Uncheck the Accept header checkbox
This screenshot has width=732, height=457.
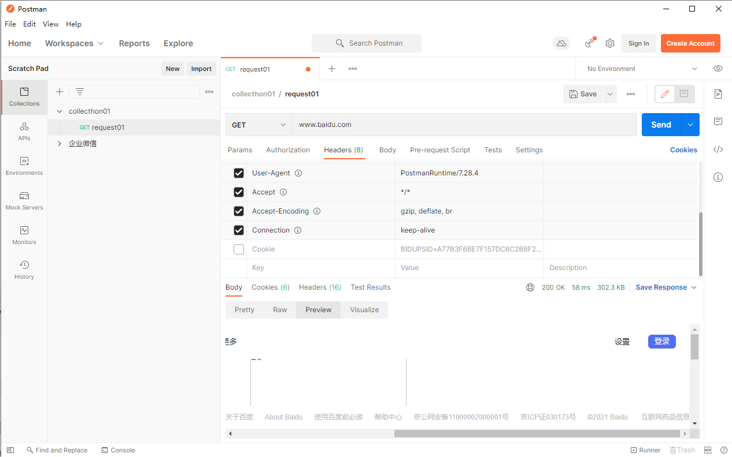coord(239,192)
